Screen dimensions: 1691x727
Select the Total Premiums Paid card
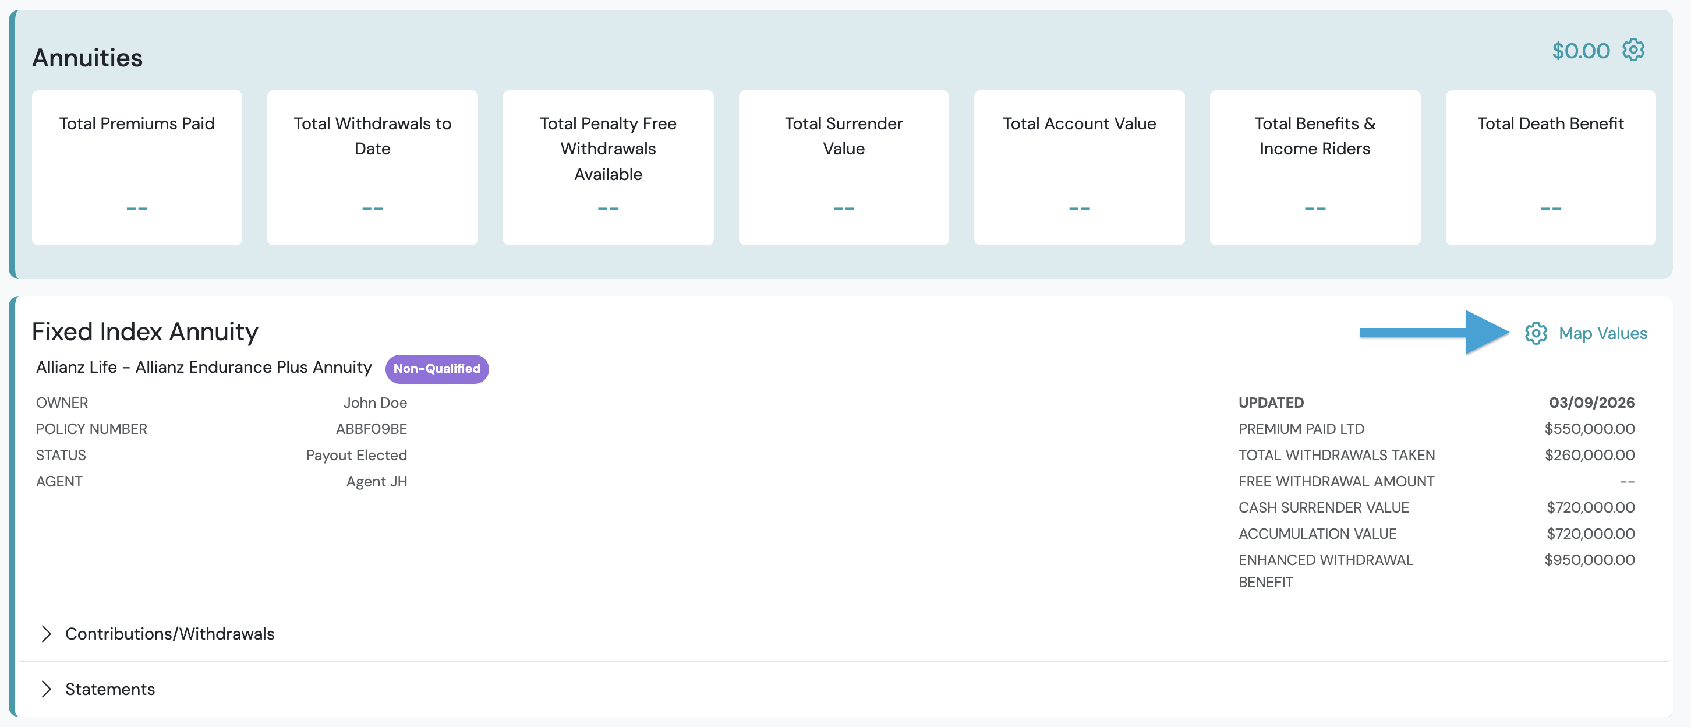[137, 168]
